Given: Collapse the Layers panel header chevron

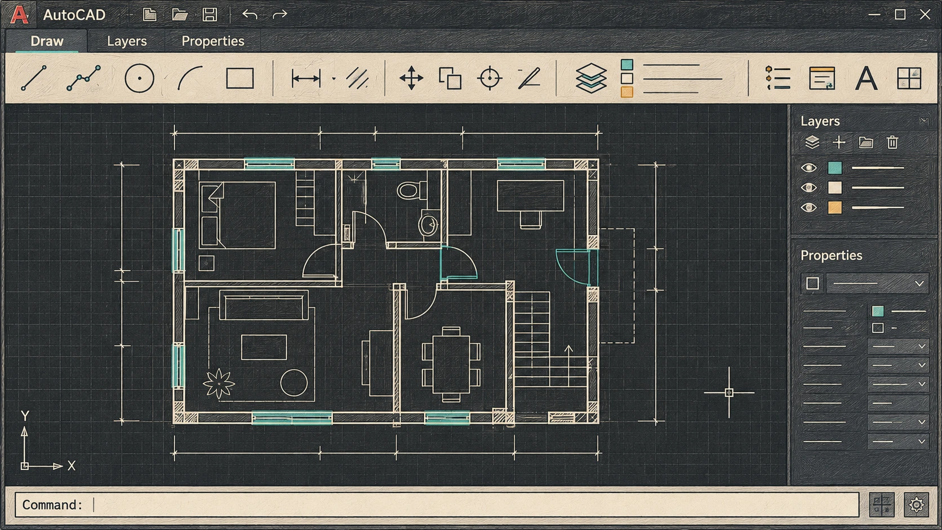Looking at the screenshot, I should (x=923, y=121).
